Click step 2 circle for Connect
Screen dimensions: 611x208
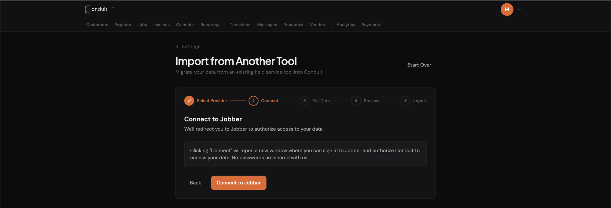coord(253,101)
